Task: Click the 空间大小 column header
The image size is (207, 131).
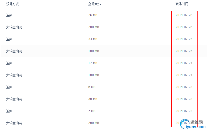Action: click(x=94, y=4)
